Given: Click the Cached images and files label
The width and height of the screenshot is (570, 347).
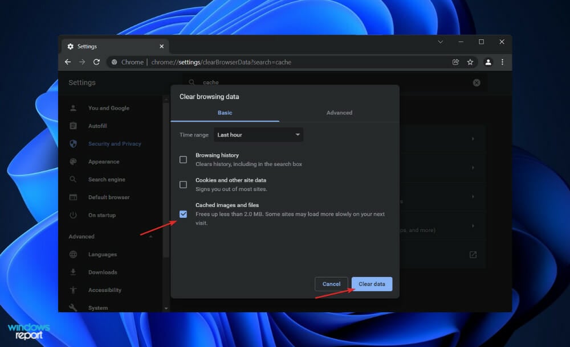Looking at the screenshot, I should pos(227,205).
